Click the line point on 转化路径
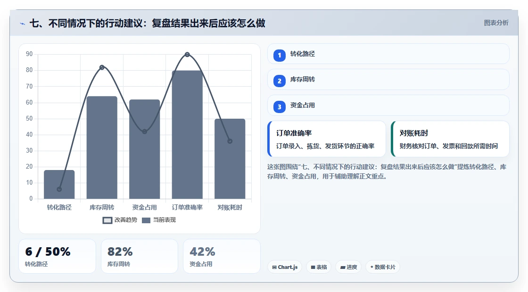528x292 pixels. coord(59,189)
